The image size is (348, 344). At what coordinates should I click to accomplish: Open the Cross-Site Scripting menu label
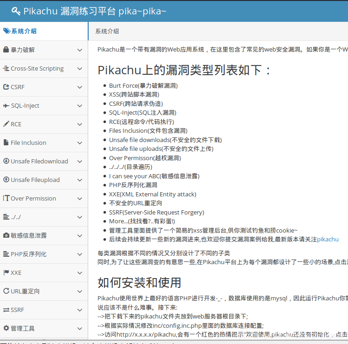pyautogui.click(x=37, y=68)
